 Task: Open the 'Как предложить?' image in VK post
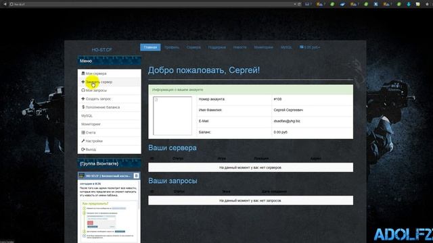coord(110,221)
